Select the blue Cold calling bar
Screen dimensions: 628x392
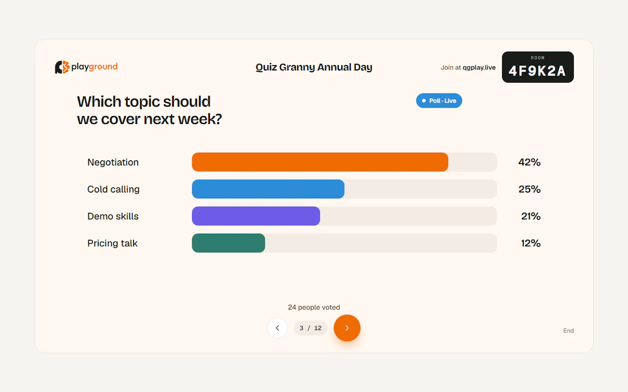pos(268,189)
